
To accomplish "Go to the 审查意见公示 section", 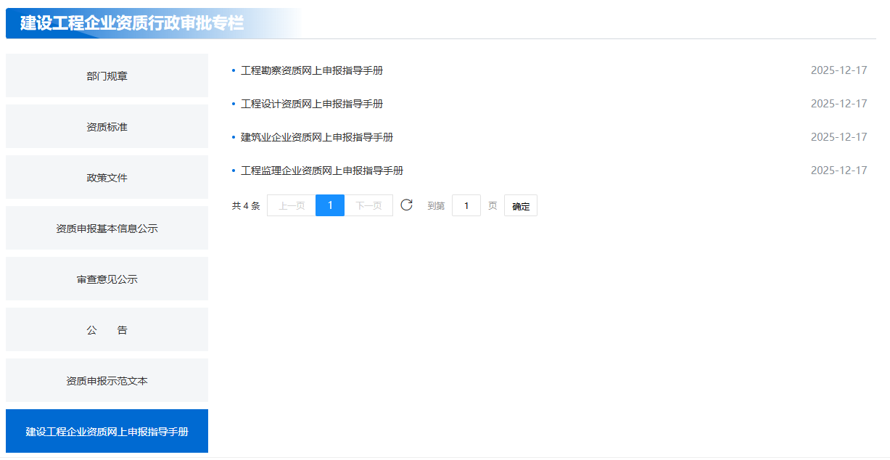I will (107, 279).
